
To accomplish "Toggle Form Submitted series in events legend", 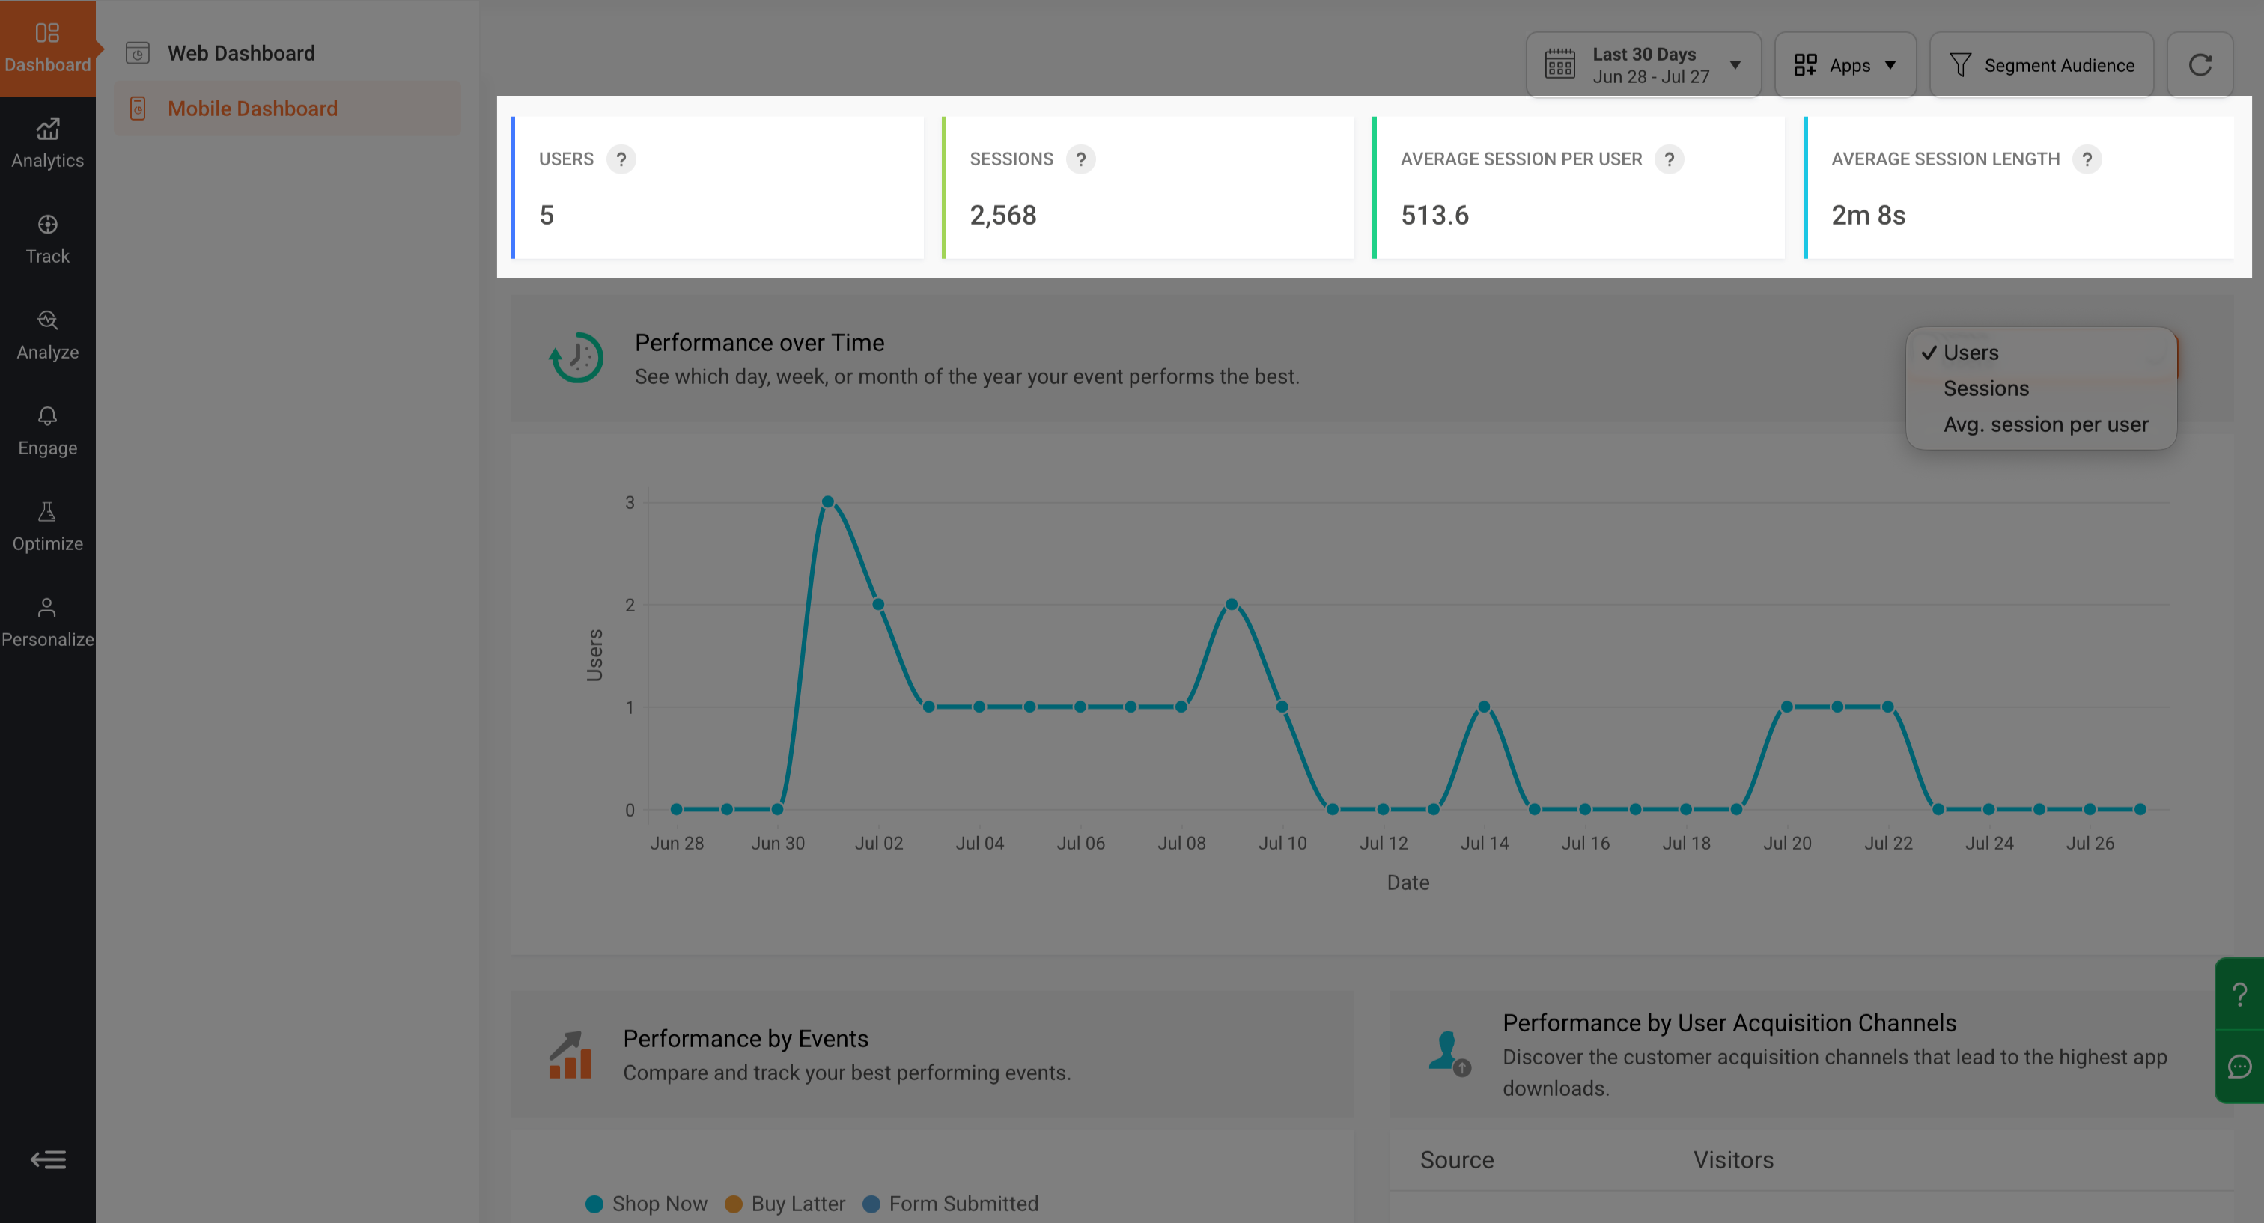I will tap(950, 1204).
